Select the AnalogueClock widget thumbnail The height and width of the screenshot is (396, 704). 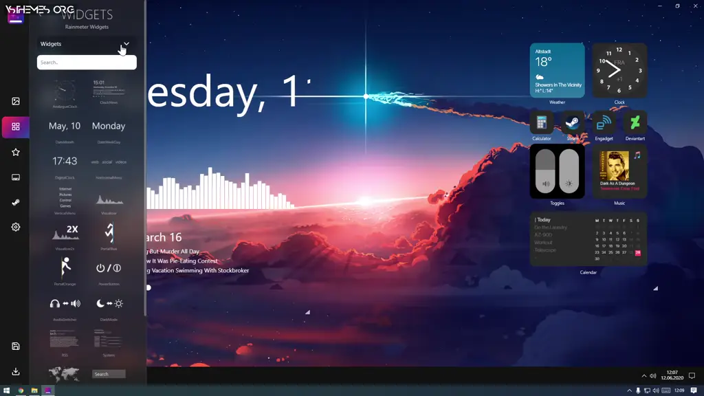click(65, 91)
